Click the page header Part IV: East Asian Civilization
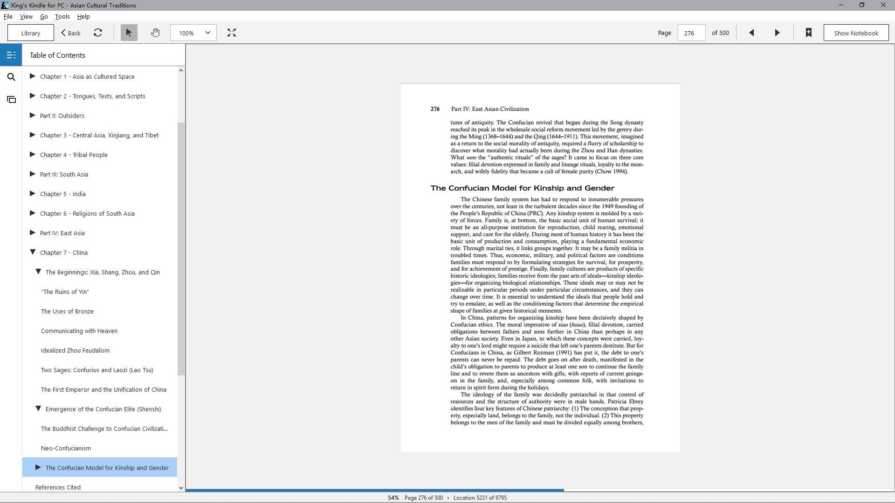Viewport: 895px width, 503px height. point(490,109)
